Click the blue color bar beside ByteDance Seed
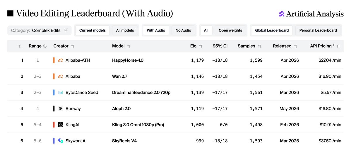The image size is (351, 156). click(x=54, y=93)
